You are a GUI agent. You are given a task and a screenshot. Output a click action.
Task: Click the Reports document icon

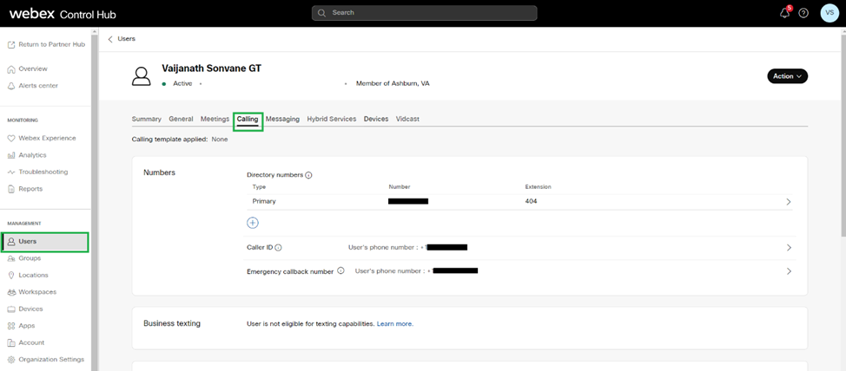[x=11, y=189]
